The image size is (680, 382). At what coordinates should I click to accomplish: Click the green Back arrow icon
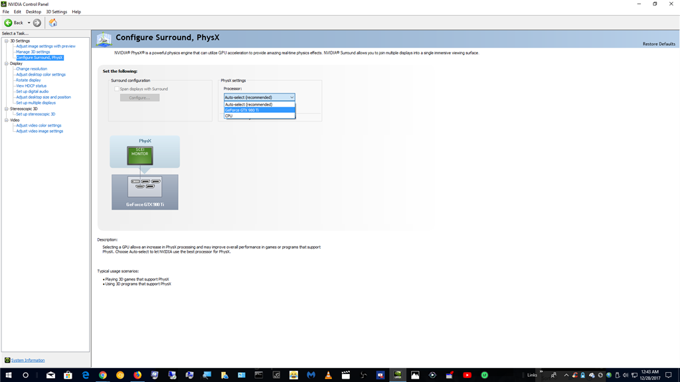pos(8,23)
